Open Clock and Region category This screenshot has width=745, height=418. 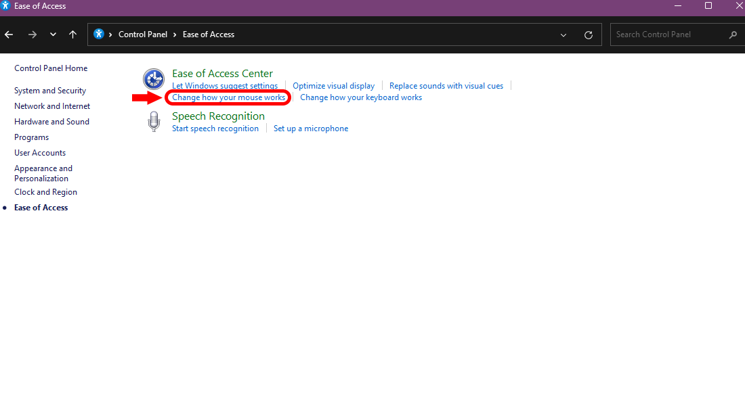point(45,192)
